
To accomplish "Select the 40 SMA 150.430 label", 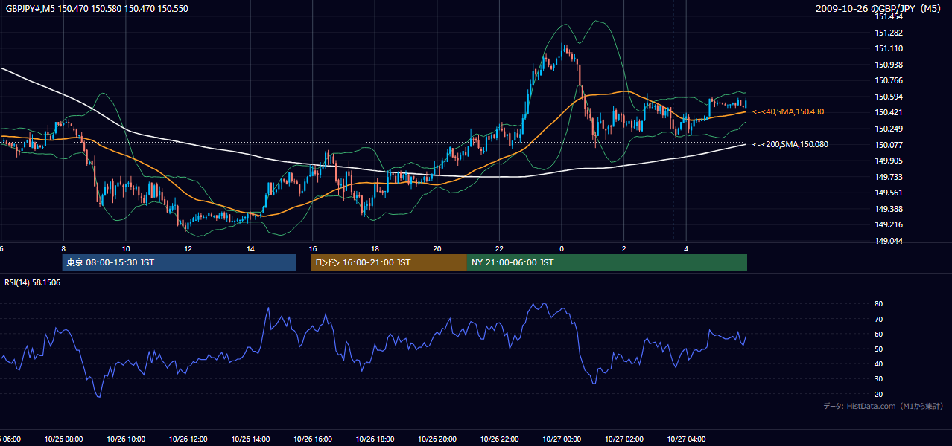I will point(788,111).
